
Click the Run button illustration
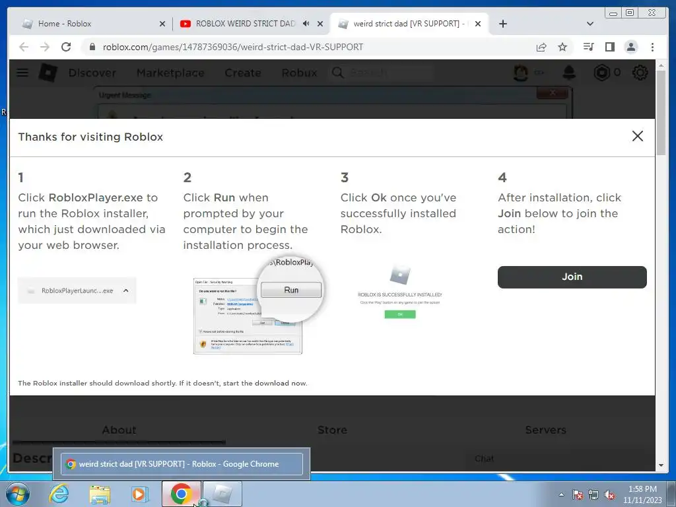click(x=291, y=290)
